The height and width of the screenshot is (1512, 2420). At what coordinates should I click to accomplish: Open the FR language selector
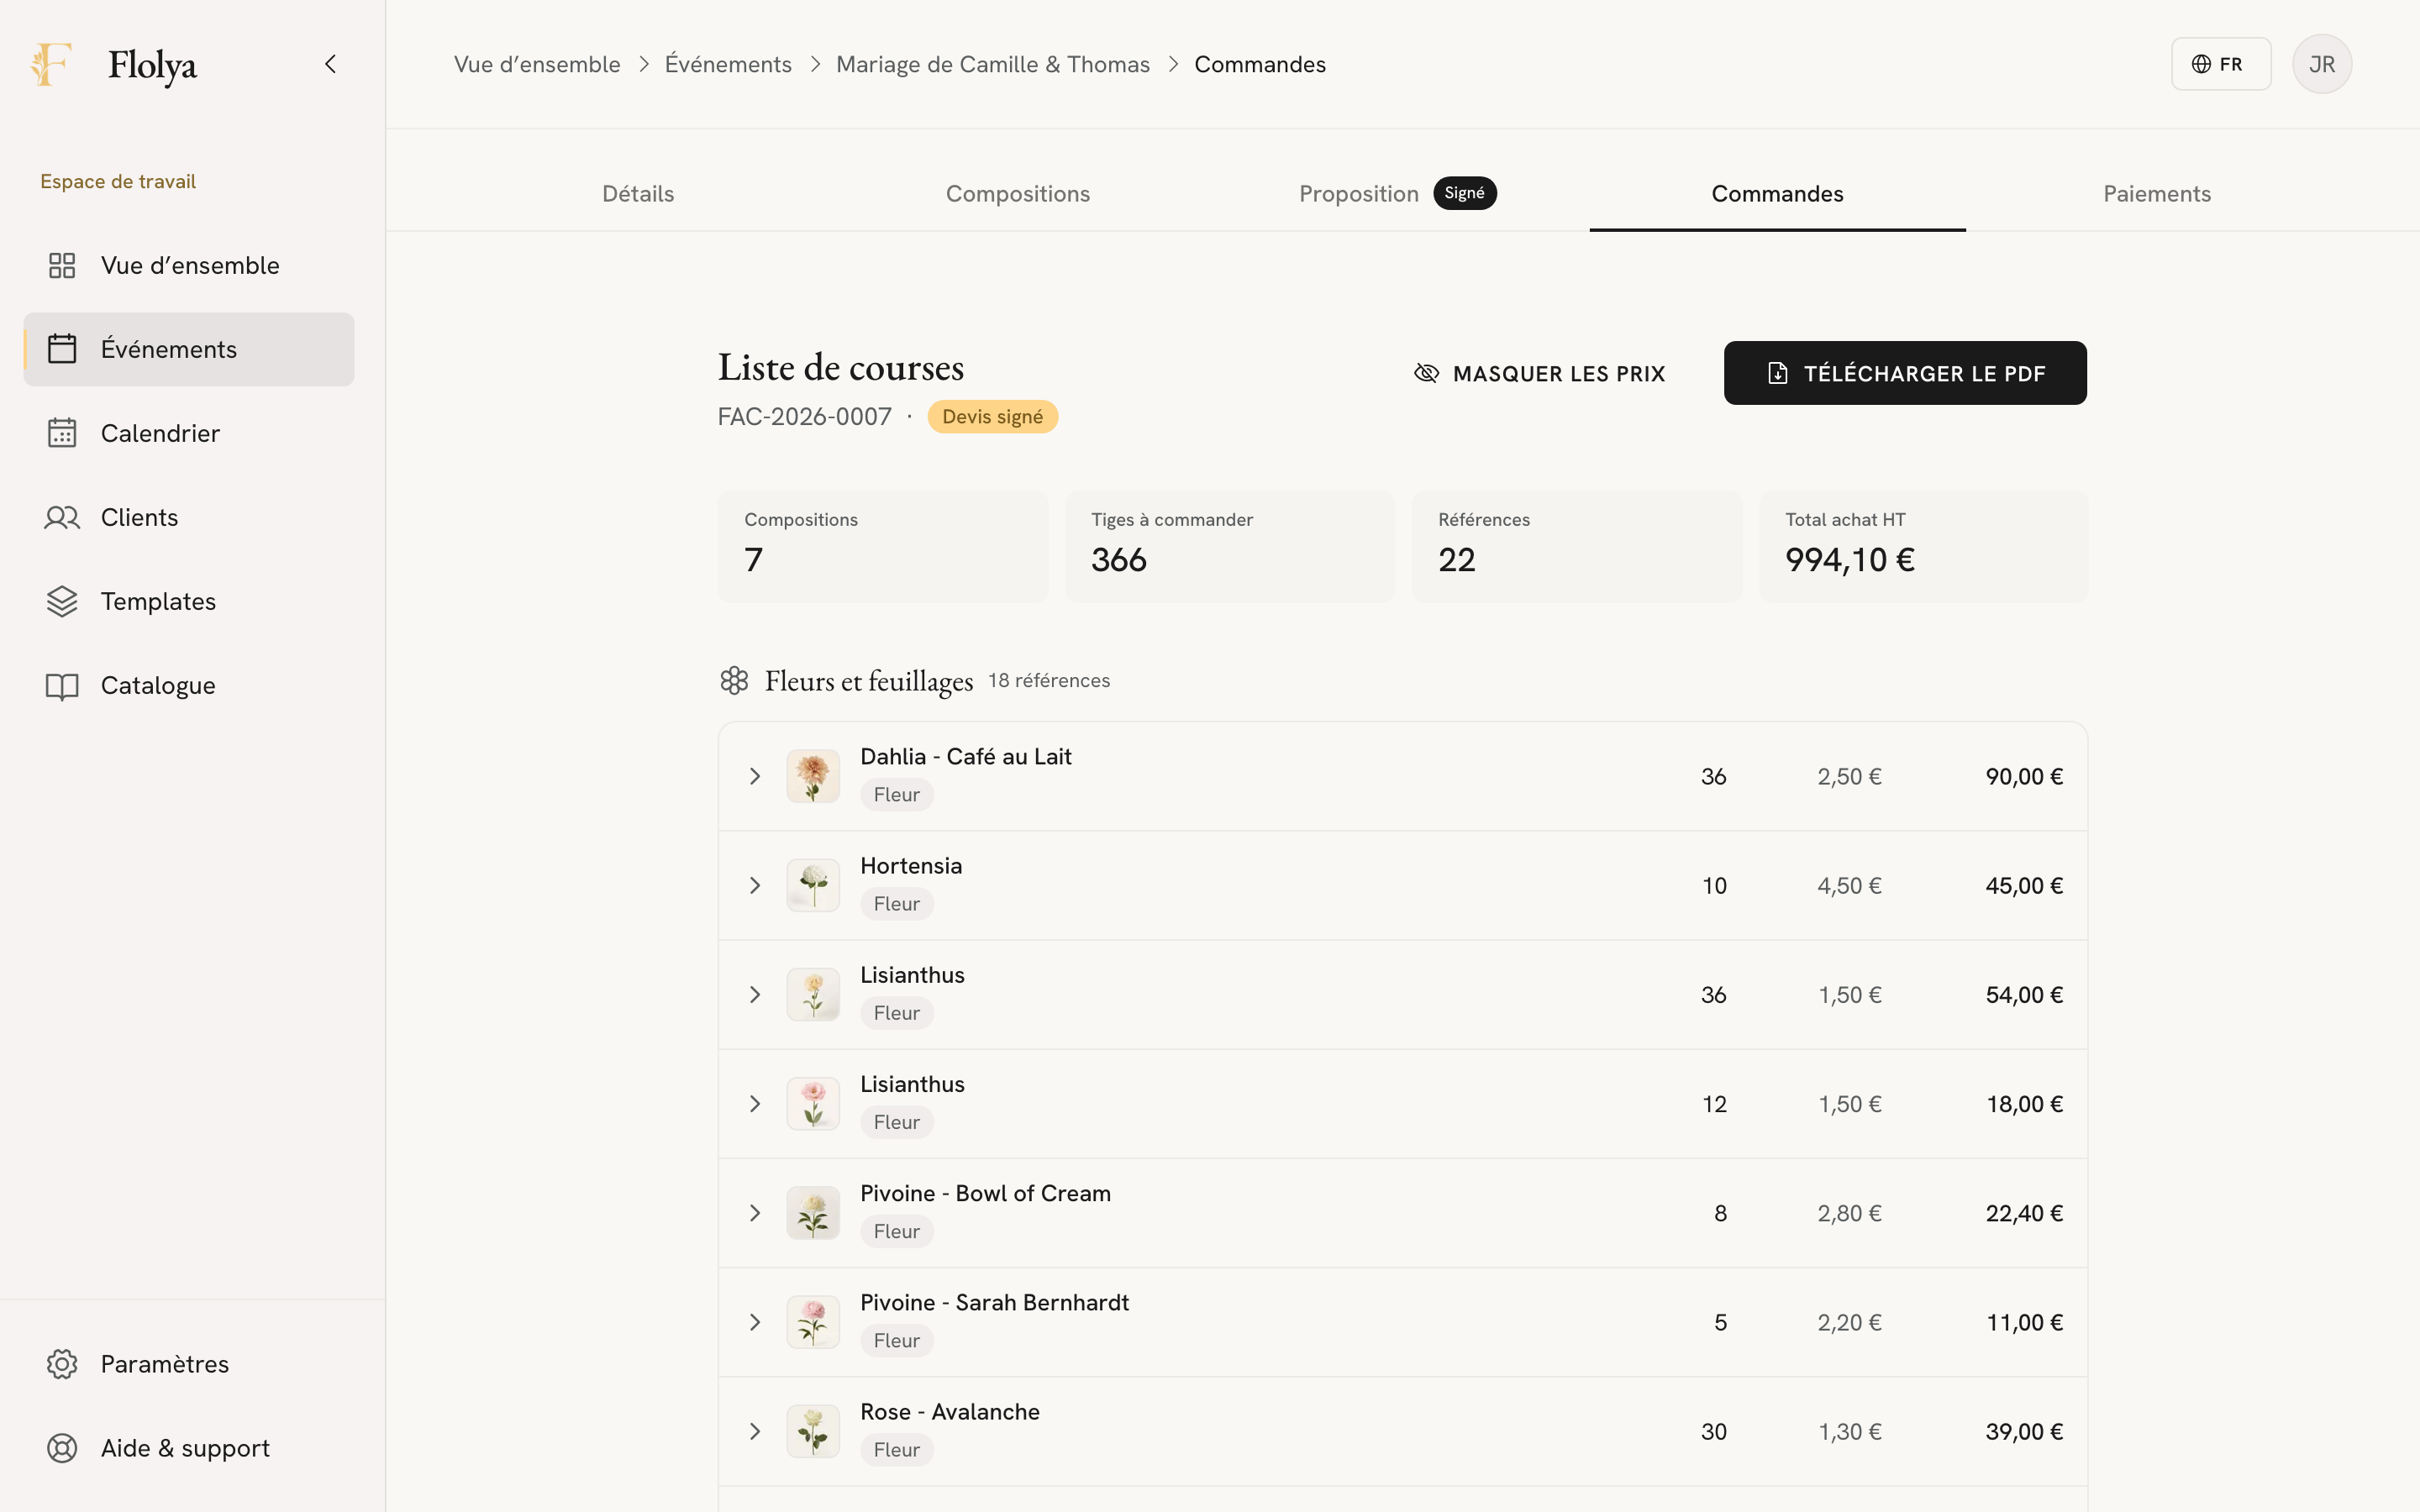[x=2220, y=64]
